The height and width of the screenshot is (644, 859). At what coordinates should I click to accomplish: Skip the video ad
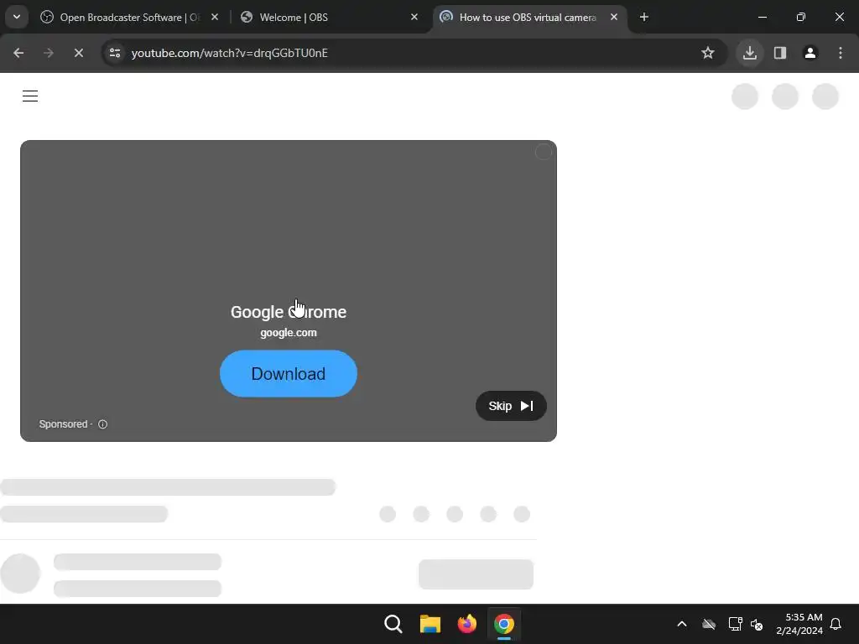[x=511, y=406]
